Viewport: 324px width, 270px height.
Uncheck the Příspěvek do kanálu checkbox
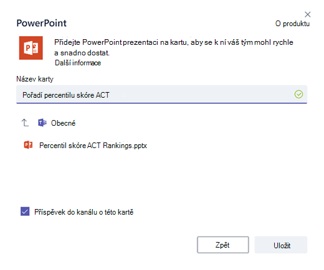[x=25, y=212]
